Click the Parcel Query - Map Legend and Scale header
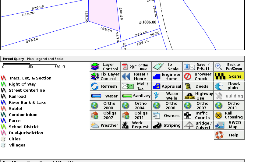 click(122, 59)
